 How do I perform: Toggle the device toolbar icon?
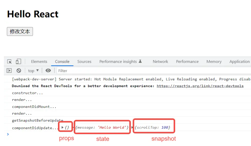pyautogui.click(x=18, y=62)
